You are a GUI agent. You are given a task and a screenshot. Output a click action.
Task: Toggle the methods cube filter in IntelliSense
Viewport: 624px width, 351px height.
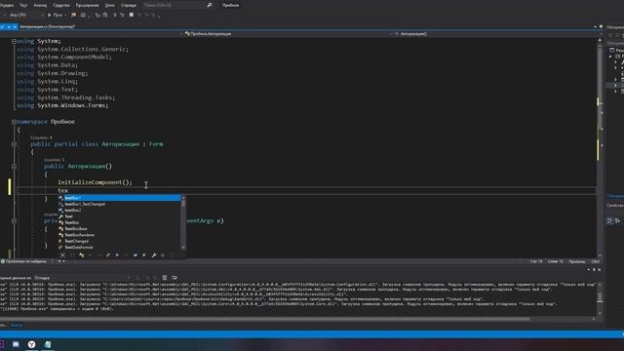117,255
